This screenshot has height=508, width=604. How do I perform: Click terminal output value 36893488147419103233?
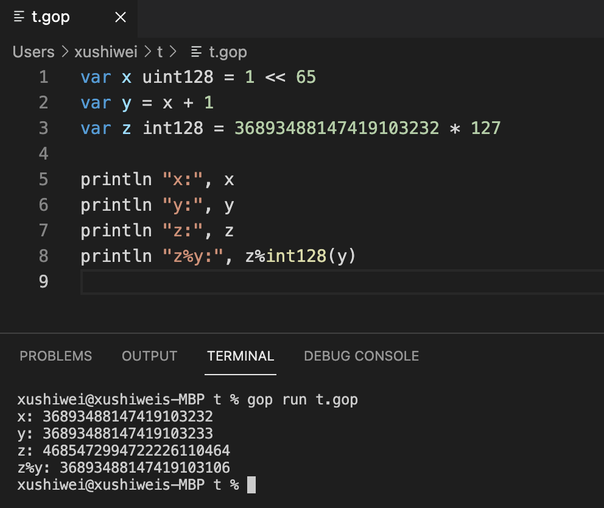pyautogui.click(x=127, y=434)
